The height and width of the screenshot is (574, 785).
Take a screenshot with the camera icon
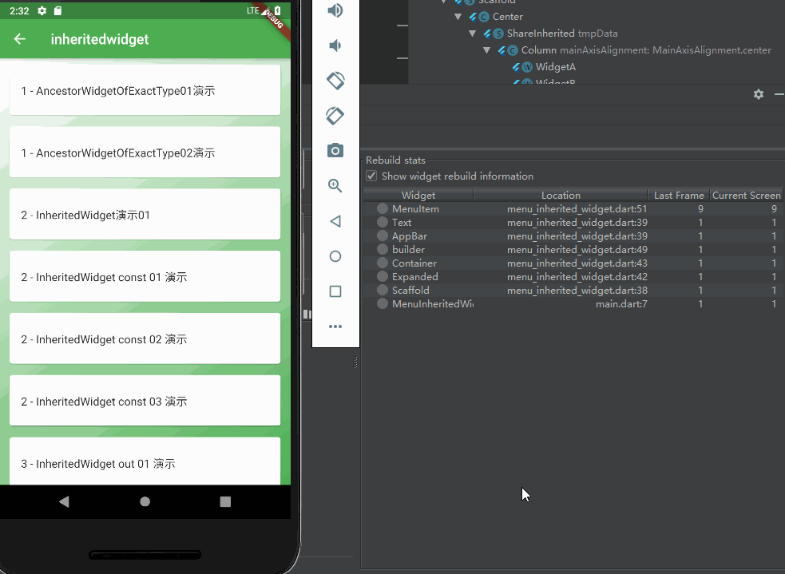pos(335,150)
